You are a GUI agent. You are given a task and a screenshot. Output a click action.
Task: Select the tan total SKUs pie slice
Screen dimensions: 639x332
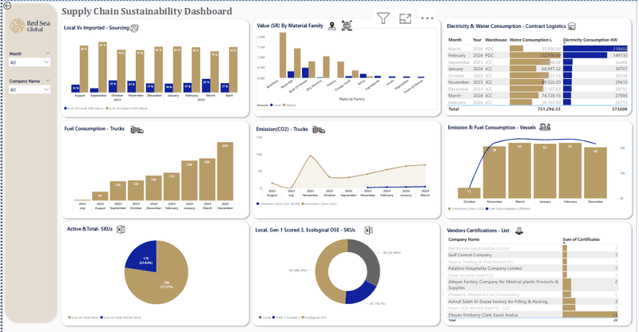[x=163, y=281]
